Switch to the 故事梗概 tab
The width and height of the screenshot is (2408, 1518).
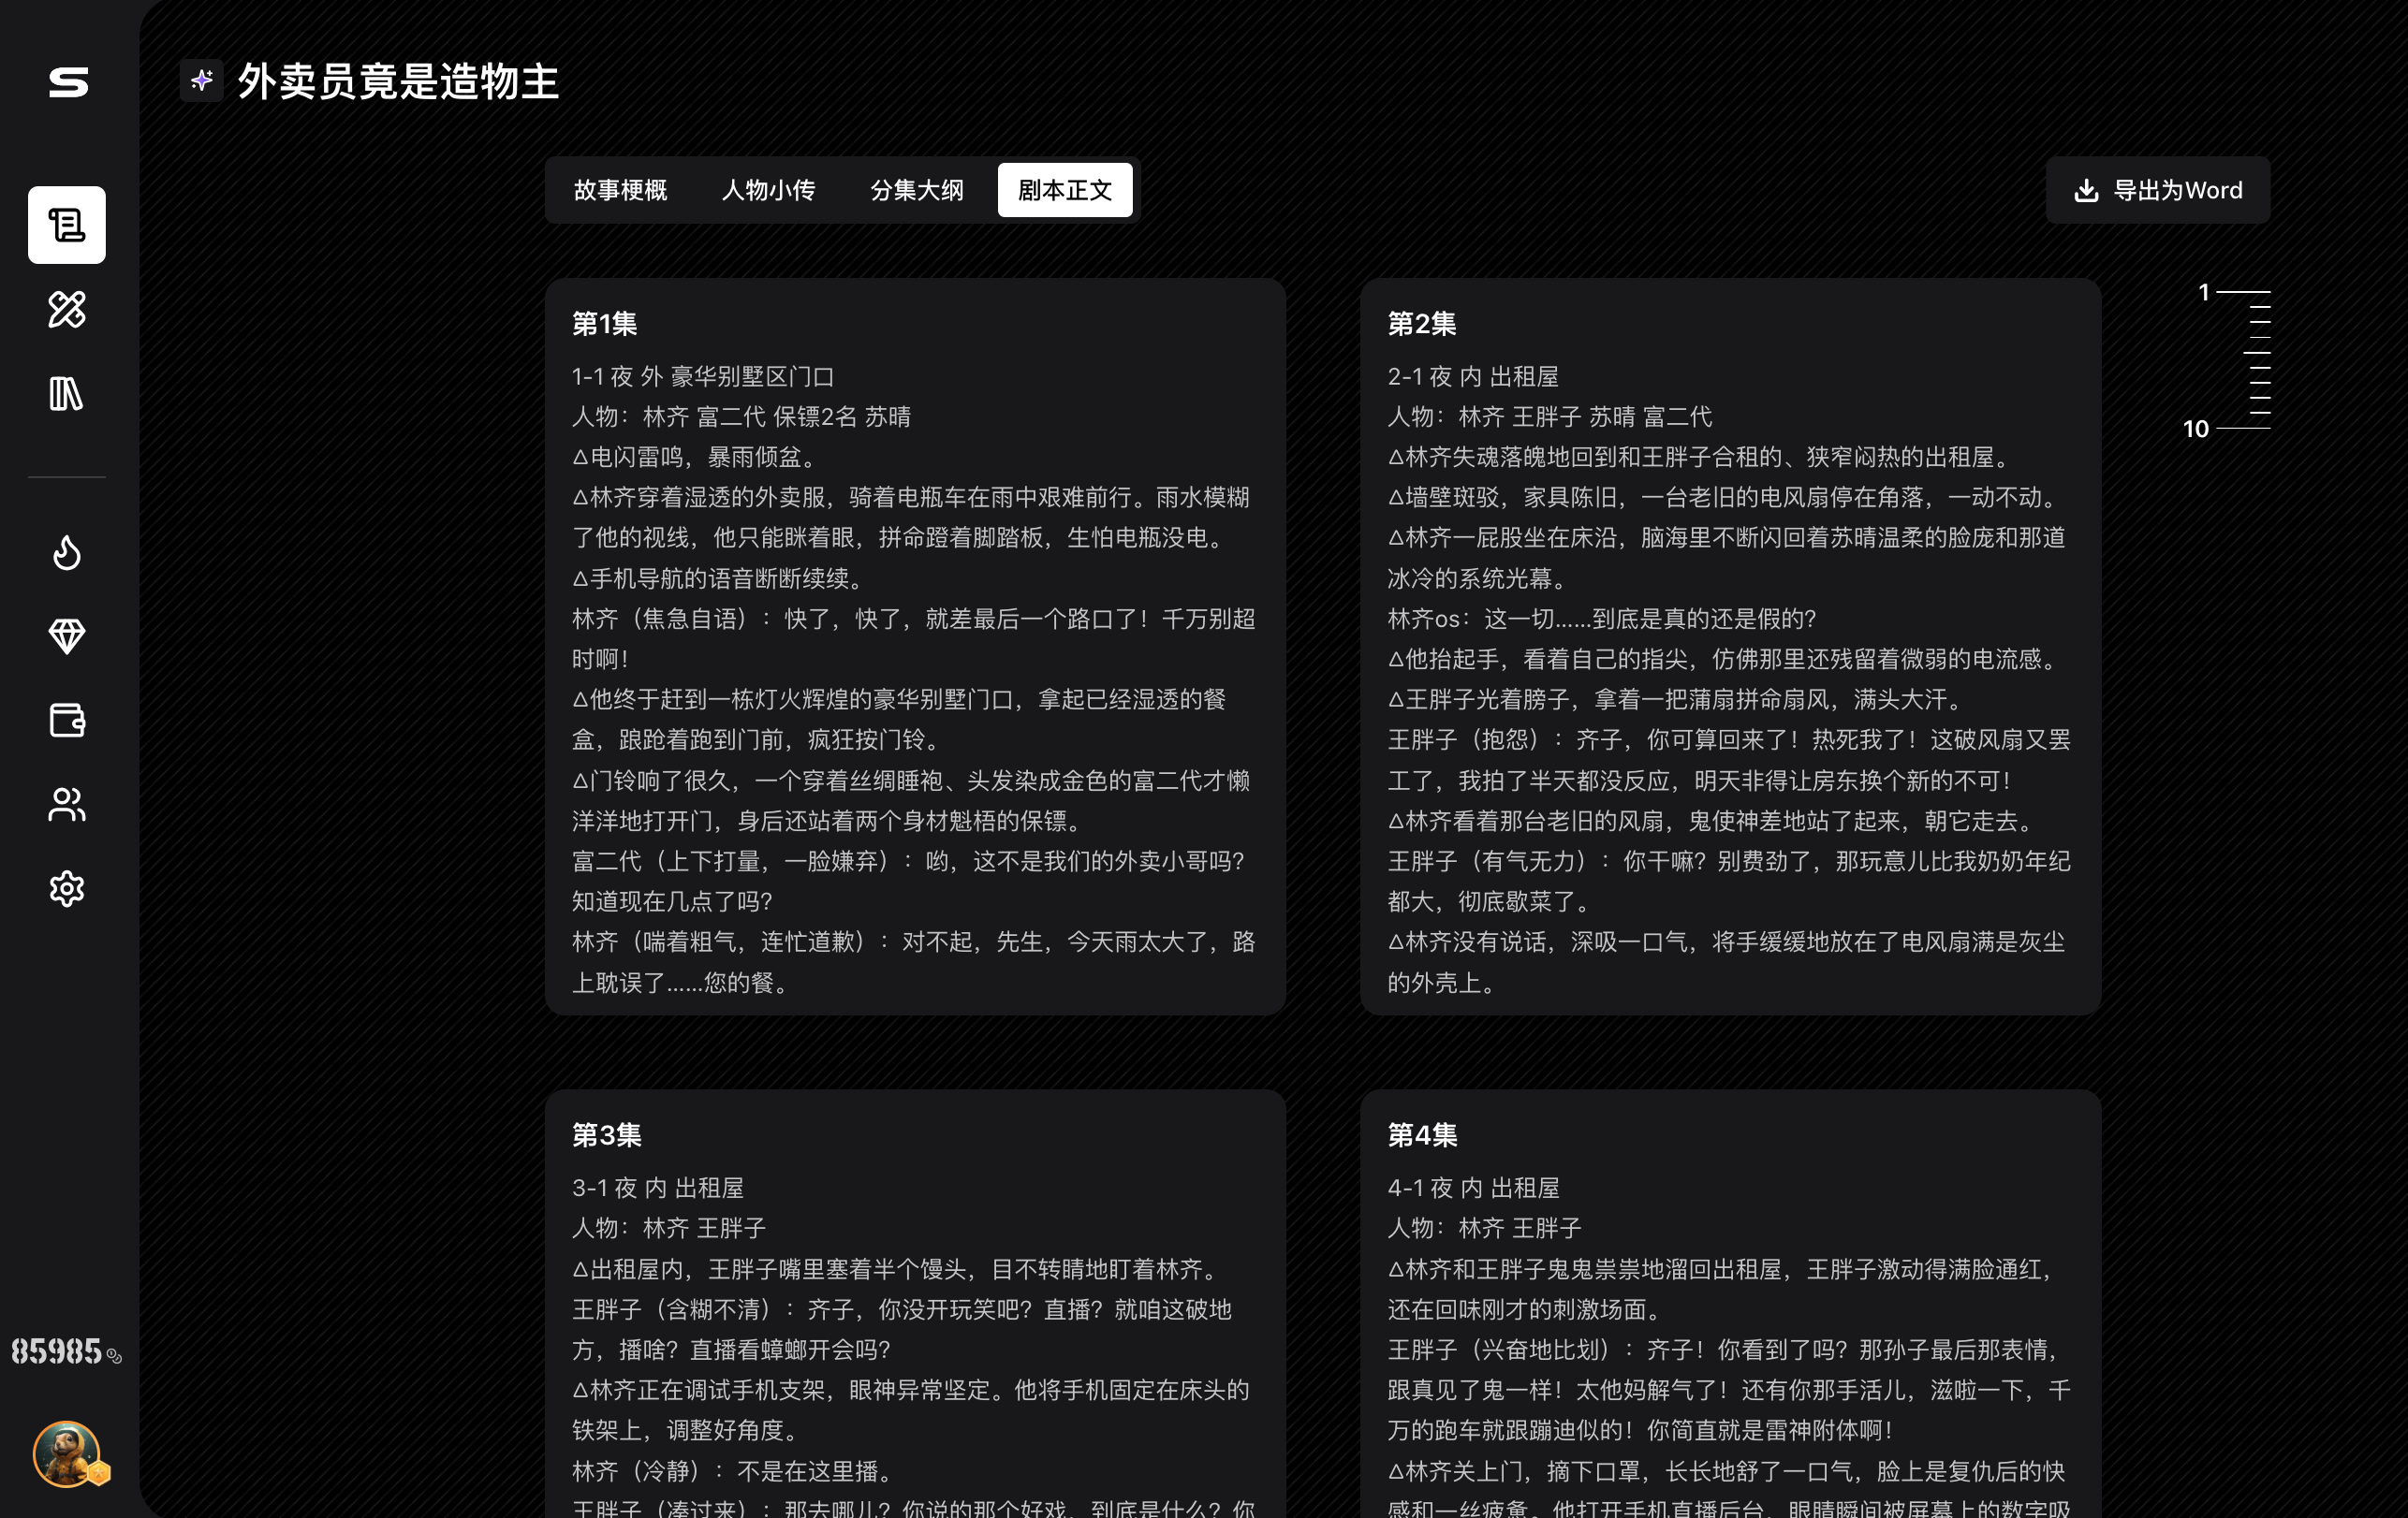tap(620, 190)
